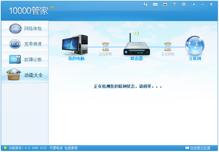The height and width of the screenshot is (152, 219).
Task: Click the 互联网 label
Action: pos(195,59)
